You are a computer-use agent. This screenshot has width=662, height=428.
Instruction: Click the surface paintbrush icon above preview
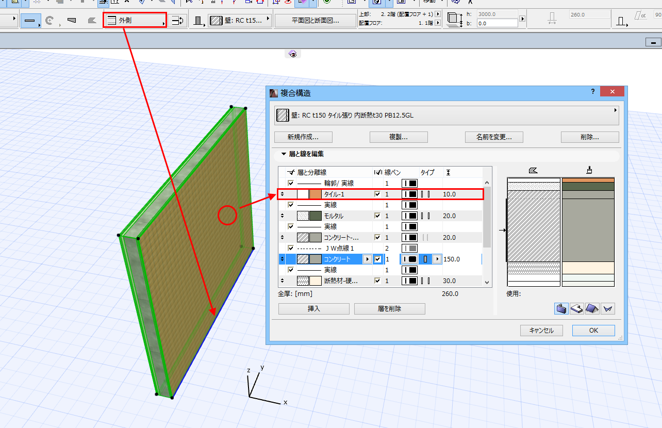(589, 171)
